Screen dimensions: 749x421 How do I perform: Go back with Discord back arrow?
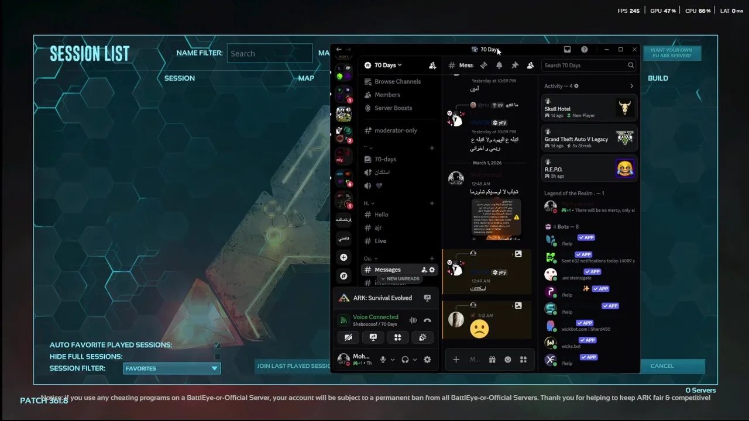339,50
